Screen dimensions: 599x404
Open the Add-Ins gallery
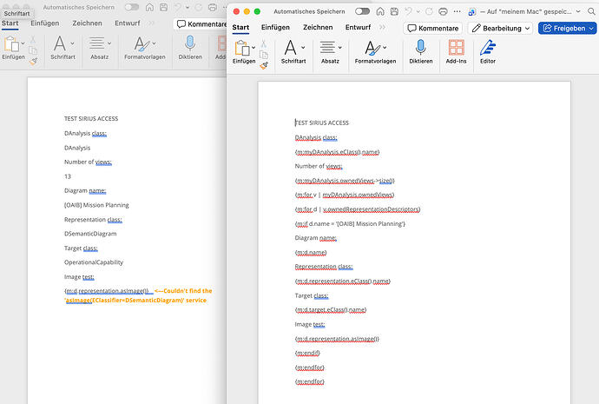(x=456, y=51)
